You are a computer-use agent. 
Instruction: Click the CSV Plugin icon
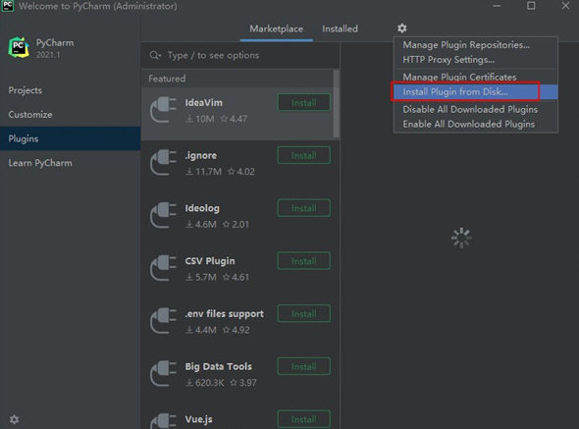pos(163,268)
